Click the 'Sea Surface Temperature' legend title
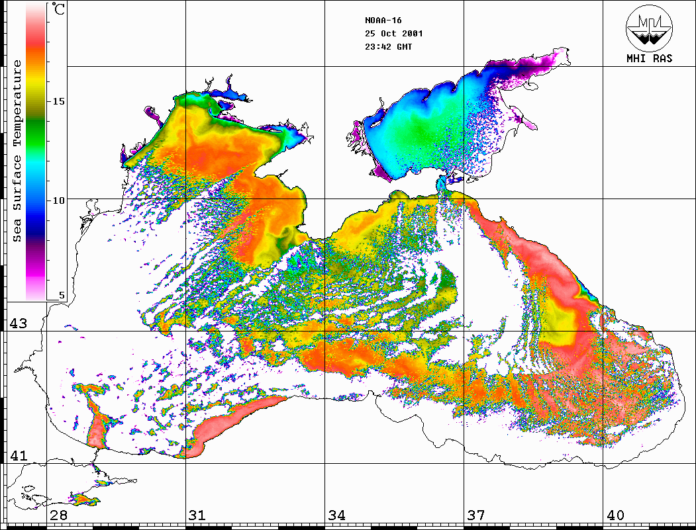This screenshot has height=530, width=696. 17,151
